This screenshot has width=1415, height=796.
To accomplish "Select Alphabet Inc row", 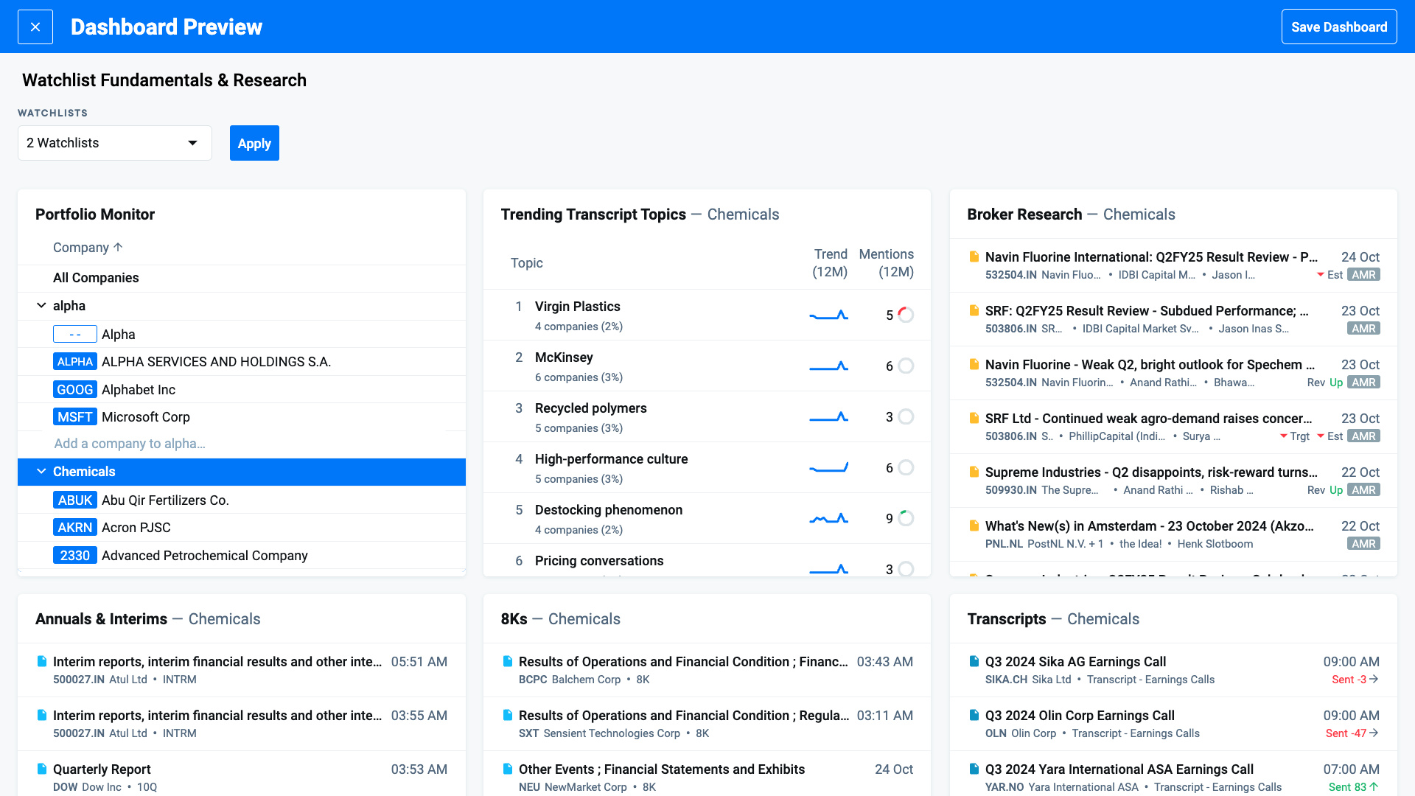I will coord(242,390).
